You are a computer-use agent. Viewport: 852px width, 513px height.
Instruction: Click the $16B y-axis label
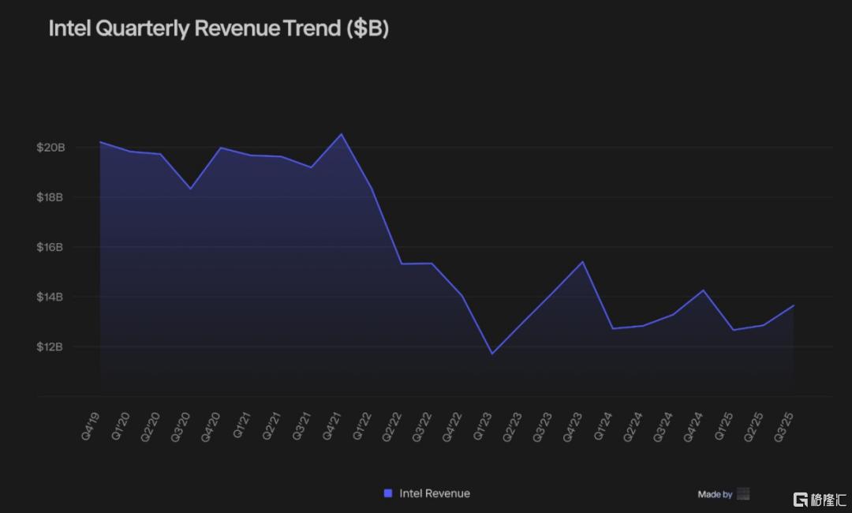pyautogui.click(x=50, y=247)
